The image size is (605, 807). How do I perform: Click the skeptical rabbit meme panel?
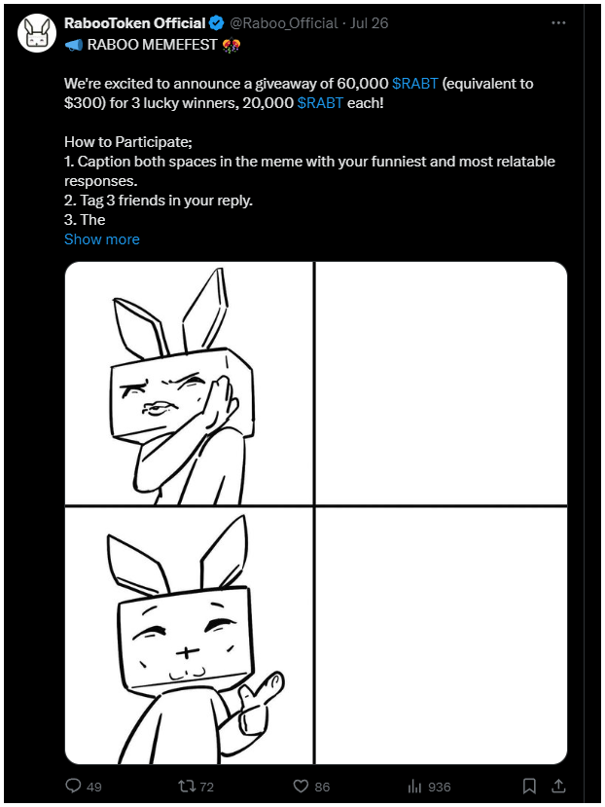tap(189, 384)
